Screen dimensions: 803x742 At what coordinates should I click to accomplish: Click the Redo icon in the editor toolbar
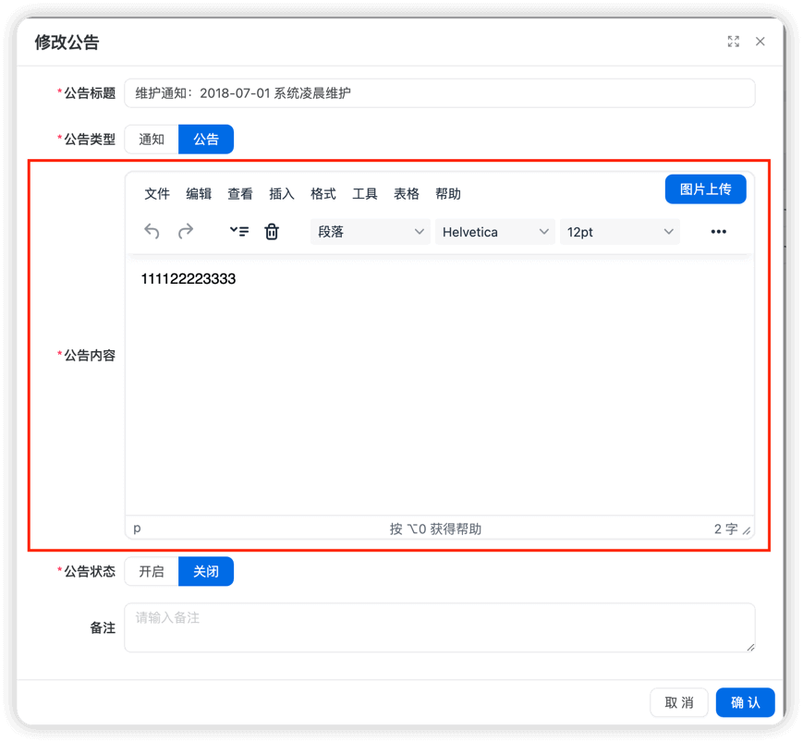pos(187,232)
